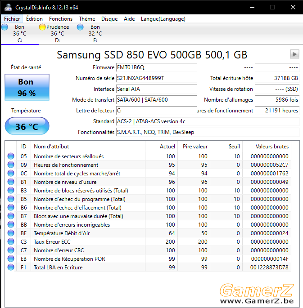Screen dimensions: 303x308
Task: Click status orb of attribute BE
Action: (x=11, y=233)
